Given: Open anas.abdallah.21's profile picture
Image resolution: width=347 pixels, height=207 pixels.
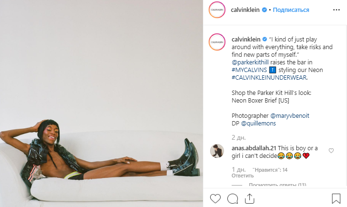Looking at the screenshot, I should click(217, 151).
